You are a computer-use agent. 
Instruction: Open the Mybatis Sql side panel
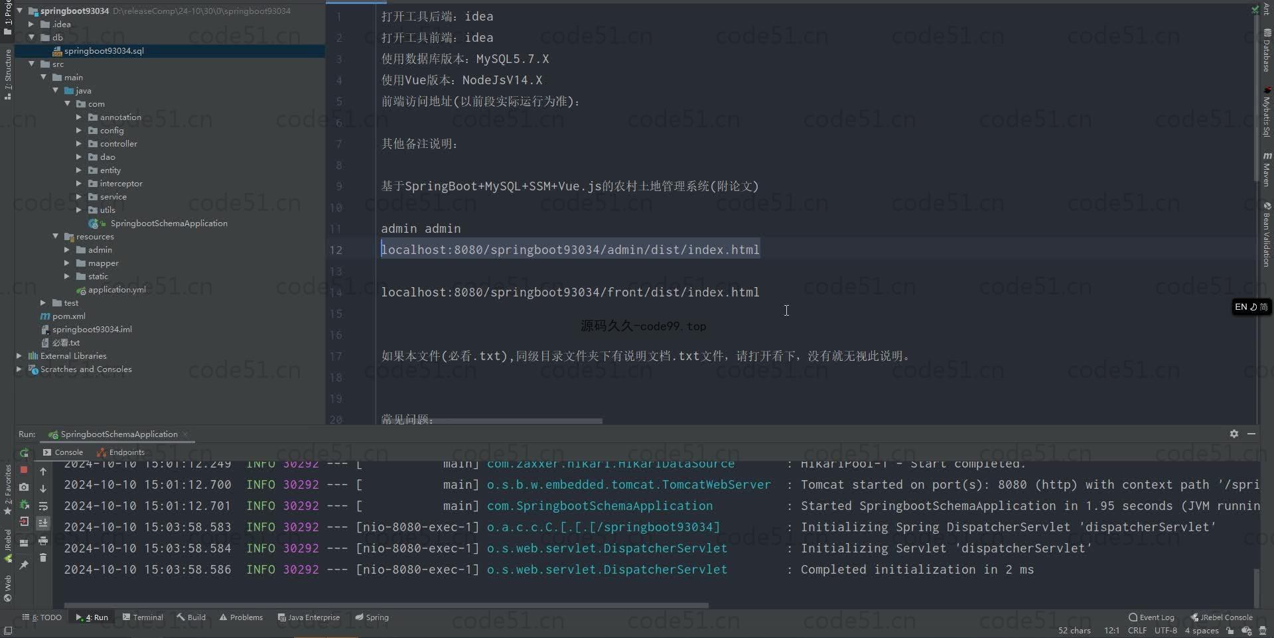pos(1267,111)
